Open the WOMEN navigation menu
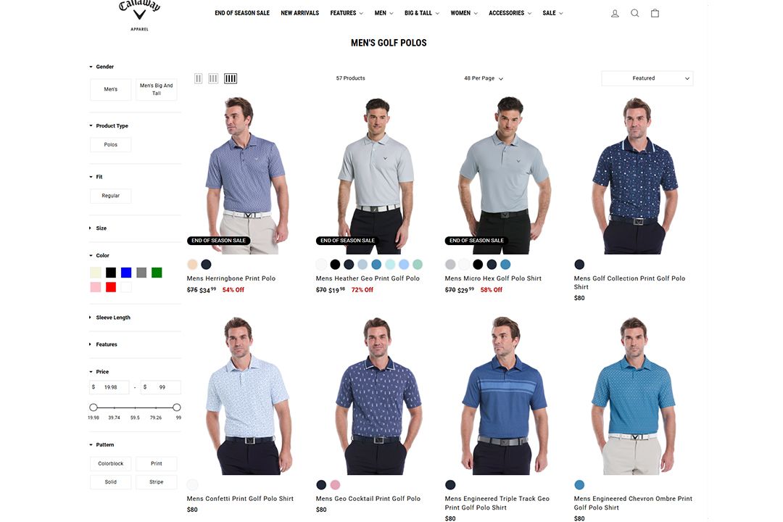The image size is (783, 522). pos(463,12)
